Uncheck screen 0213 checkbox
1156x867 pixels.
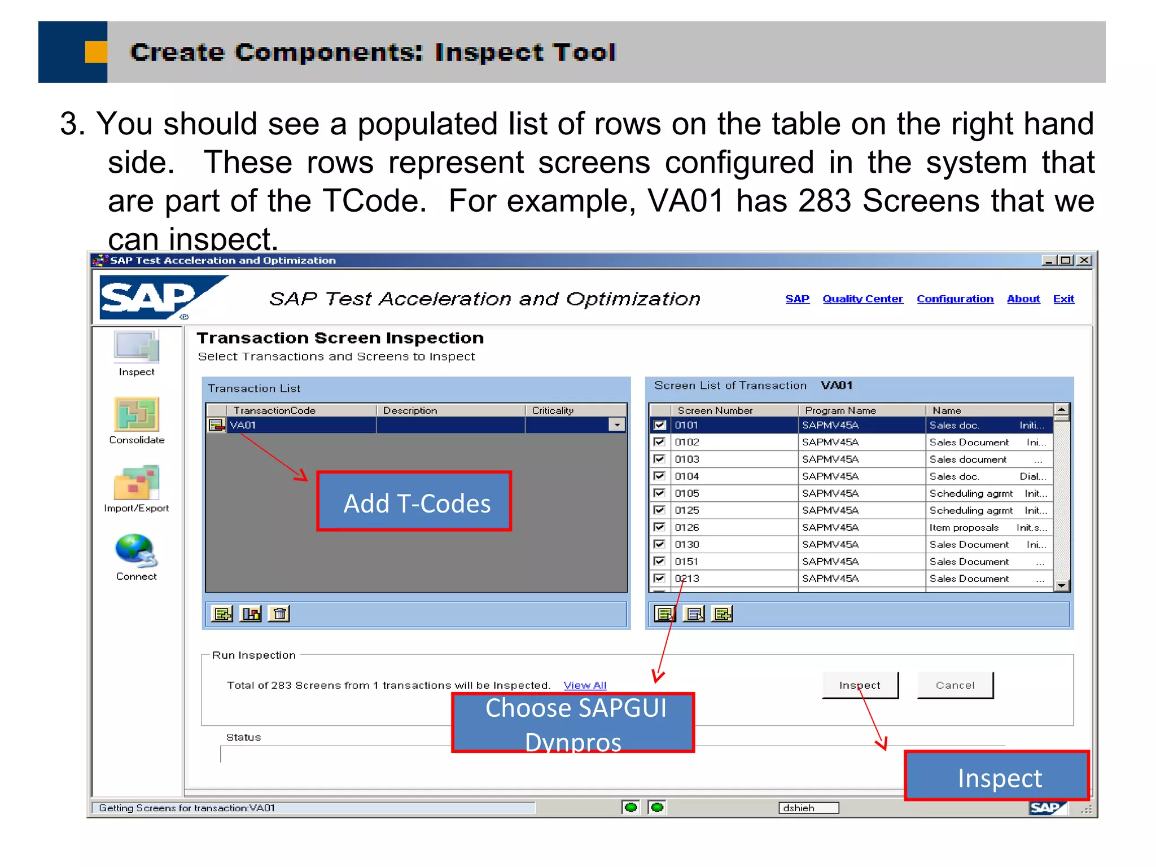660,578
